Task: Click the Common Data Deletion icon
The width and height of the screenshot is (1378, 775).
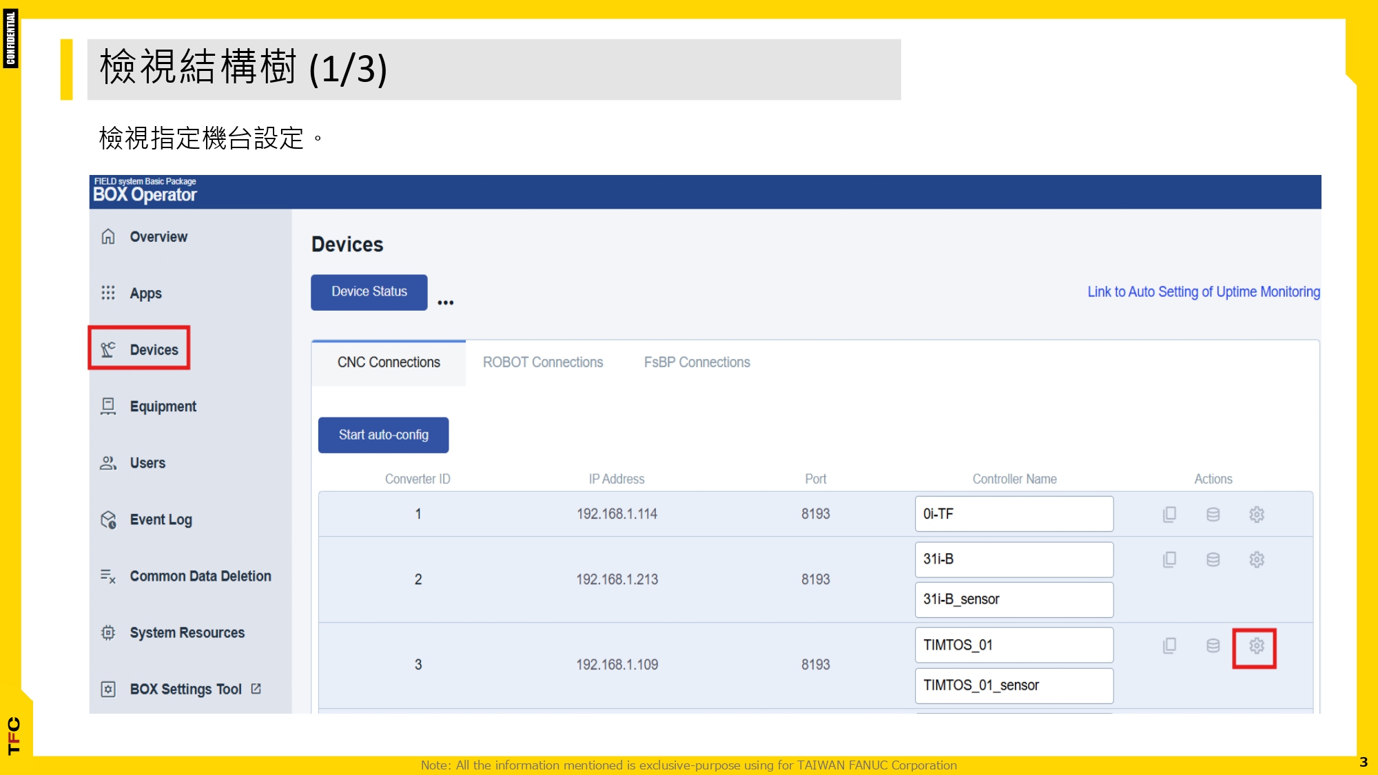Action: point(108,576)
